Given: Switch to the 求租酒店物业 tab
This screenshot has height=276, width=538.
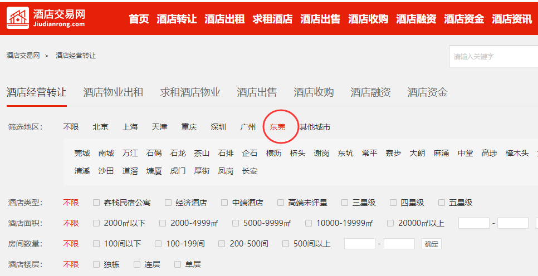Looking at the screenshot, I should click(x=190, y=92).
